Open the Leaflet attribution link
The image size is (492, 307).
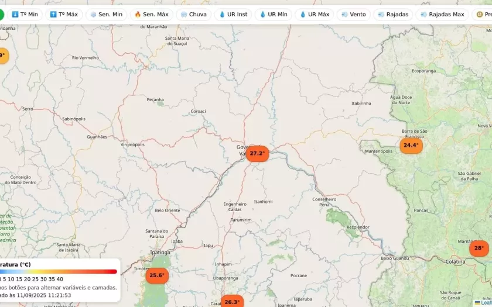tap(485, 303)
